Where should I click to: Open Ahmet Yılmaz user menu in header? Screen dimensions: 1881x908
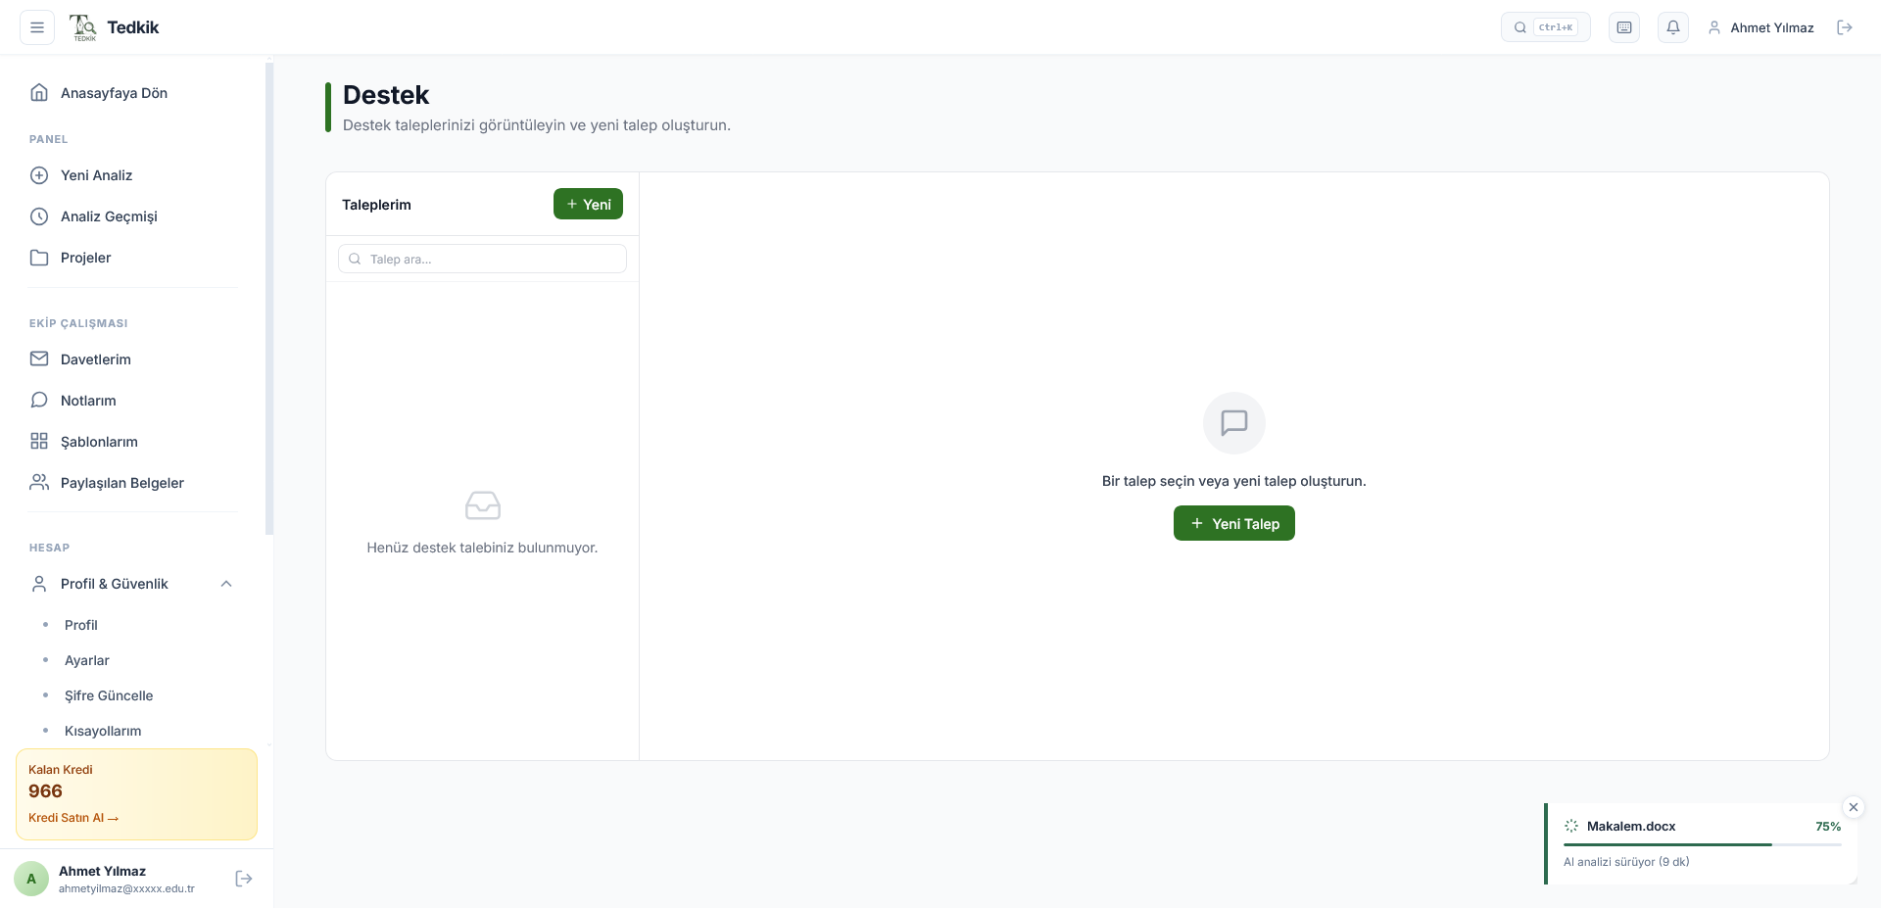pyautogui.click(x=1761, y=27)
